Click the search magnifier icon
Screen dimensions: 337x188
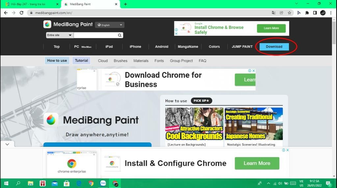click(x=120, y=35)
